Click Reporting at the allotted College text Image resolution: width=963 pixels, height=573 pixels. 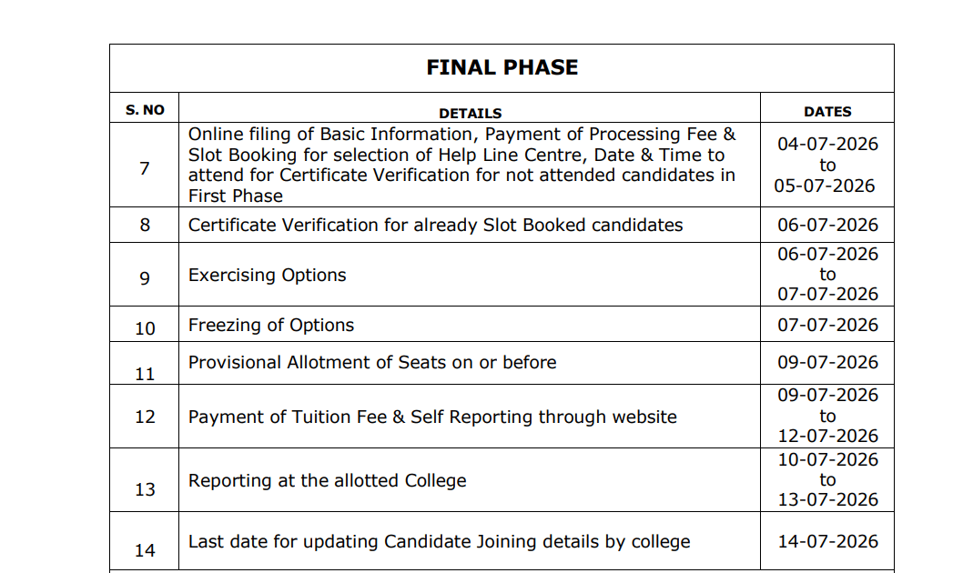[x=328, y=481]
